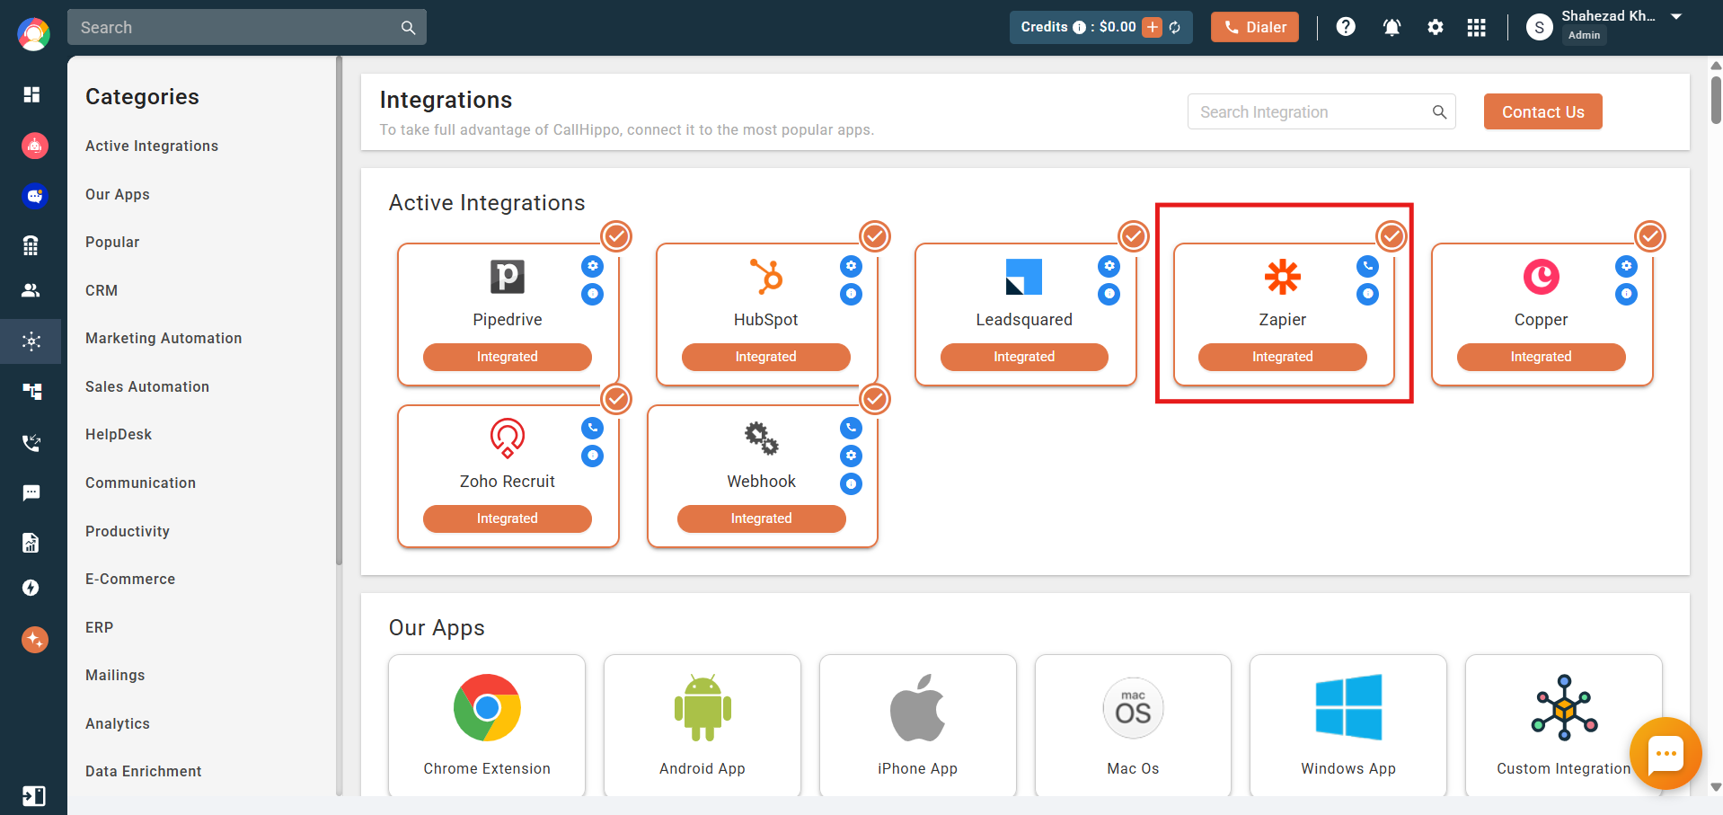1723x815 pixels.
Task: Click the CallHippo logo
Action: pos(33,34)
